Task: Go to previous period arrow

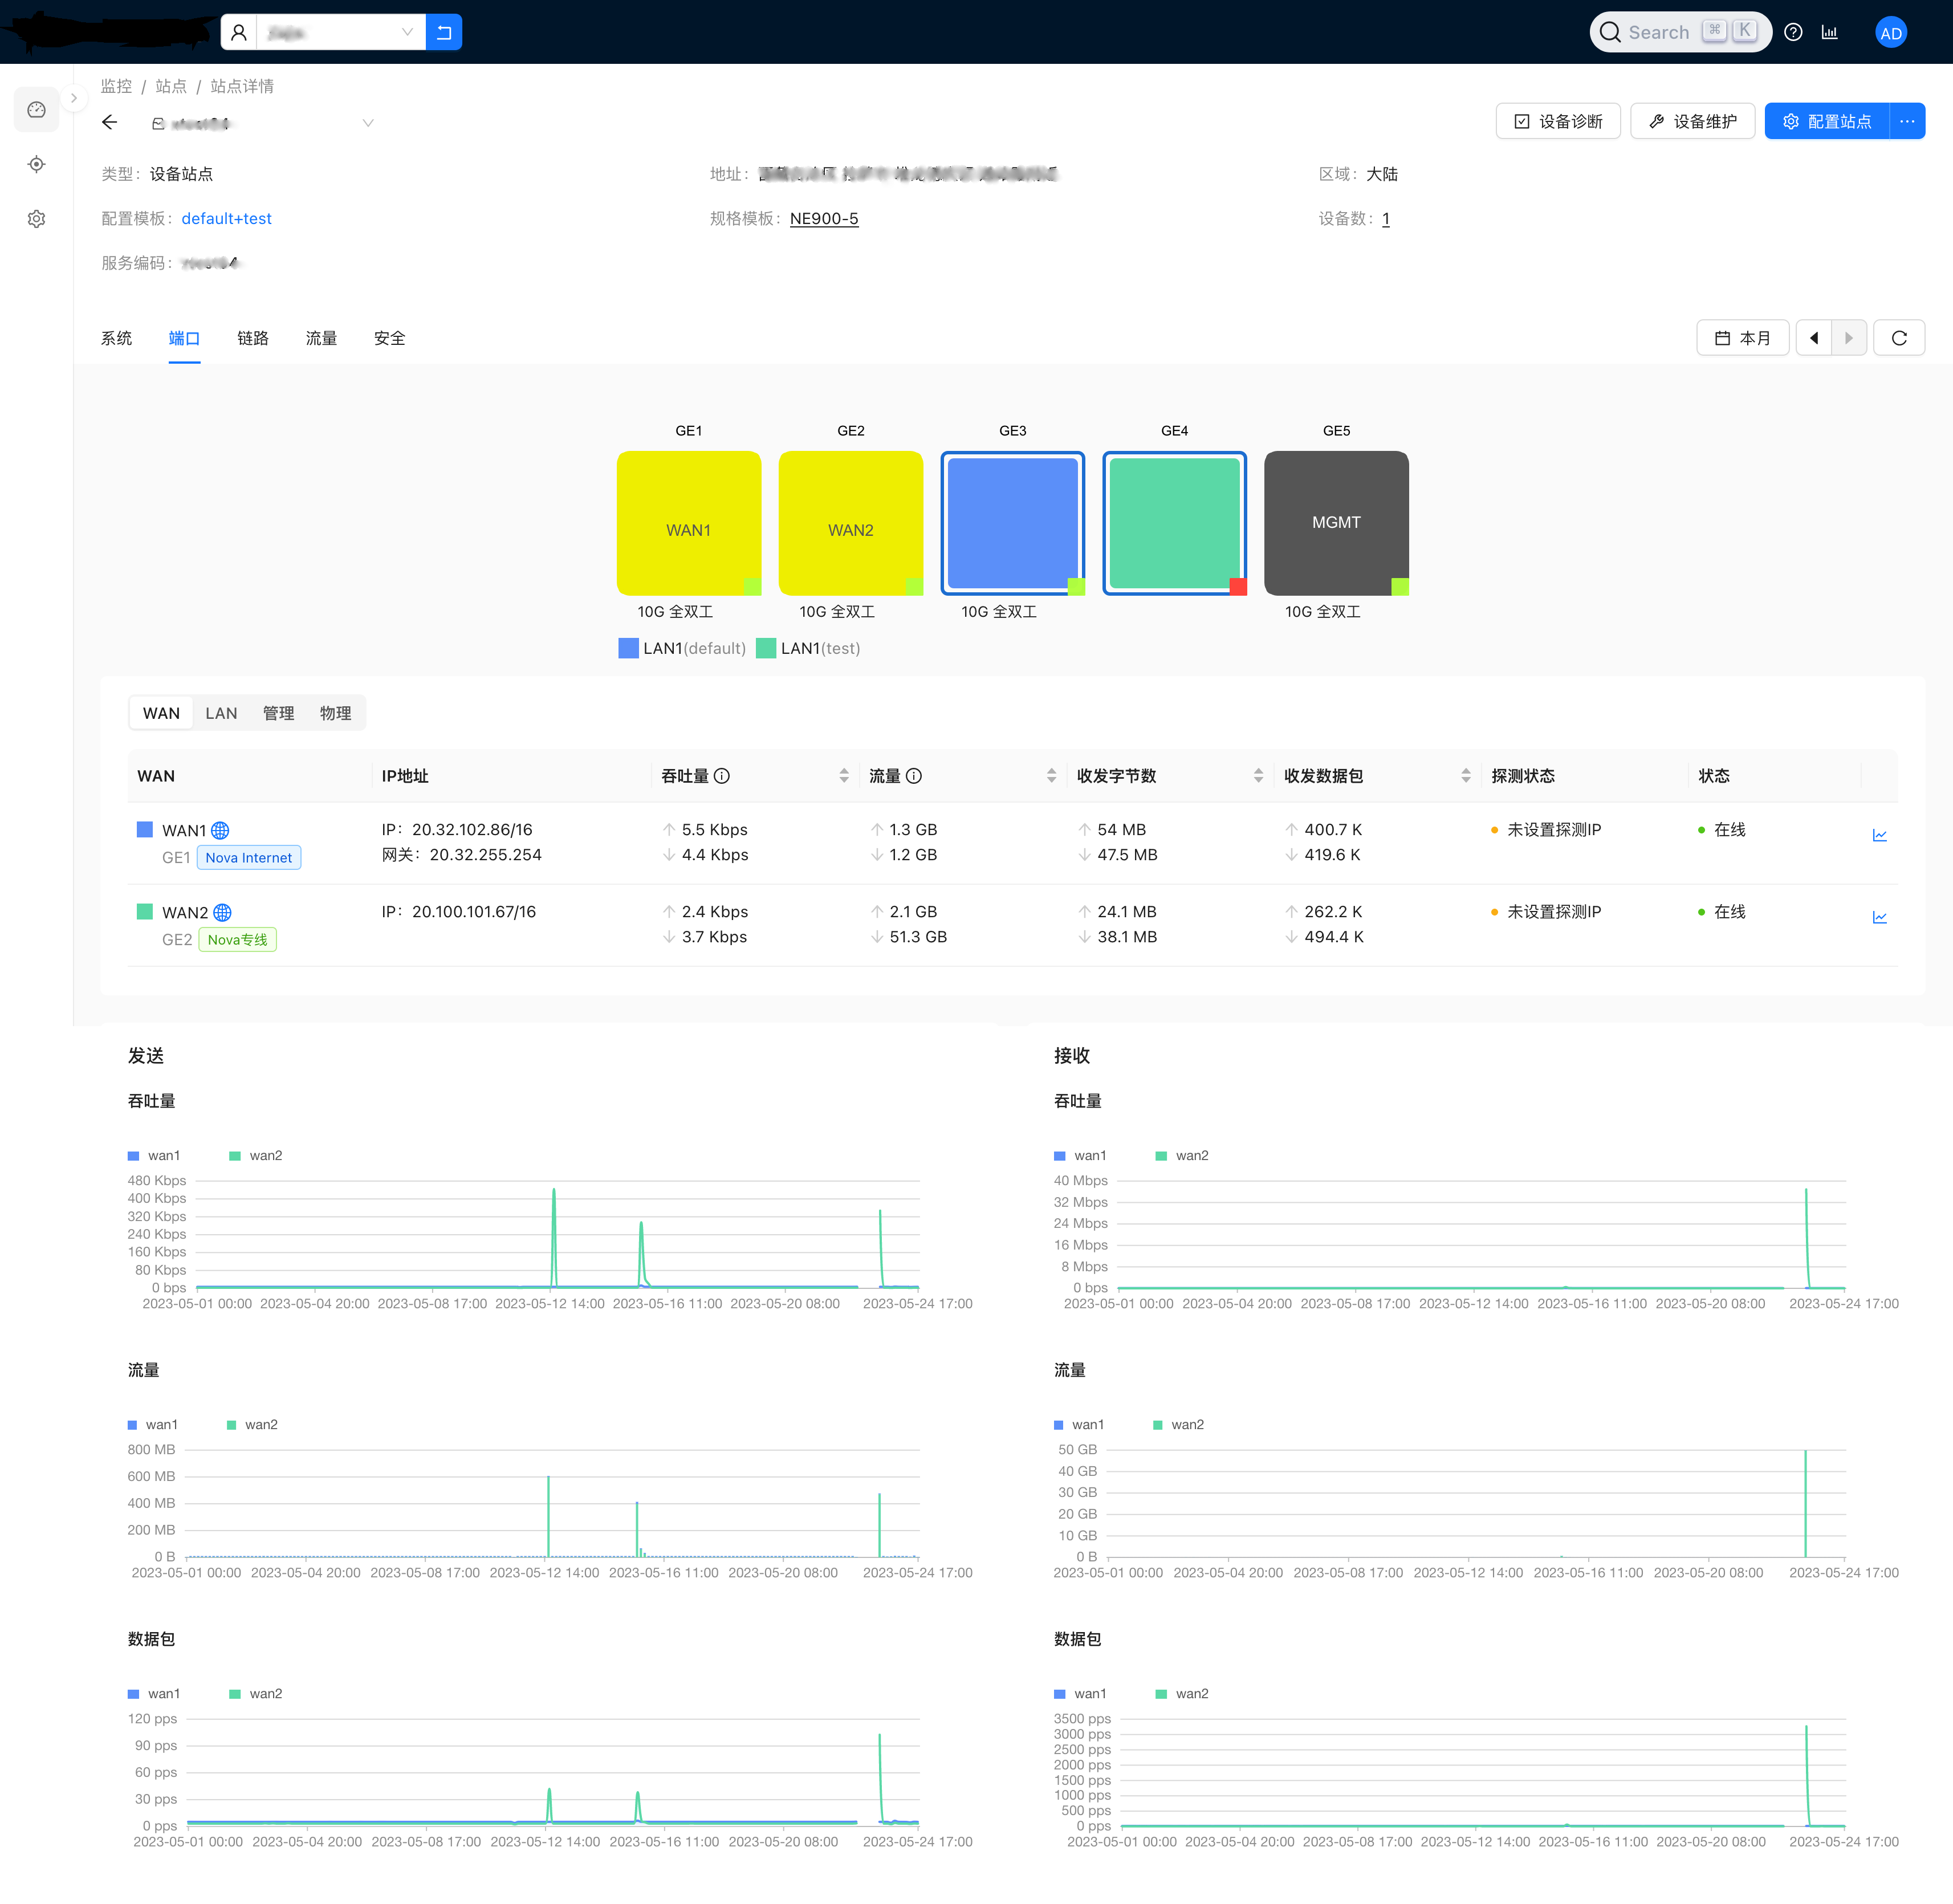Action: [1813, 338]
